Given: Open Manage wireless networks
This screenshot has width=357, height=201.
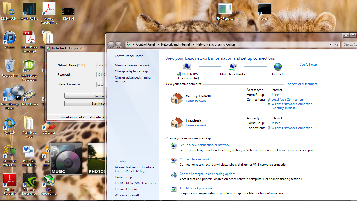Looking at the screenshot, I should 133,65.
